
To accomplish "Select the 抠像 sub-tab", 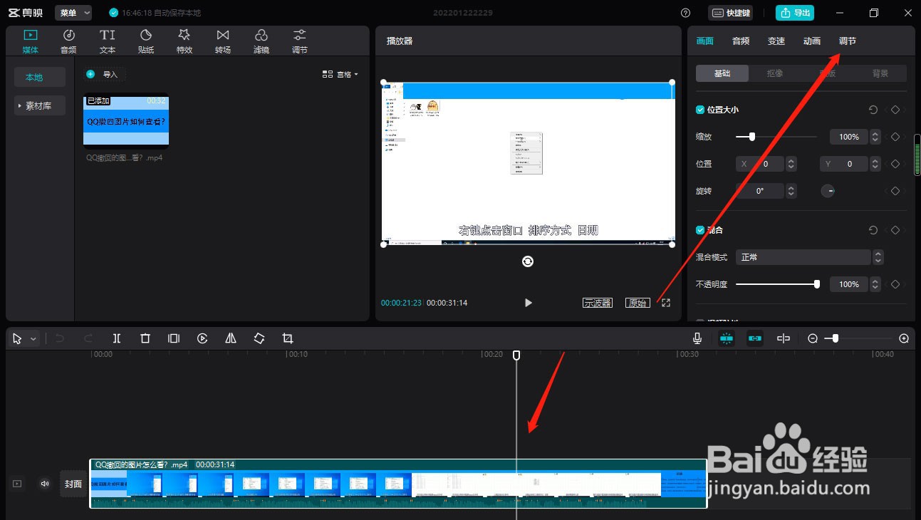I will tap(775, 73).
